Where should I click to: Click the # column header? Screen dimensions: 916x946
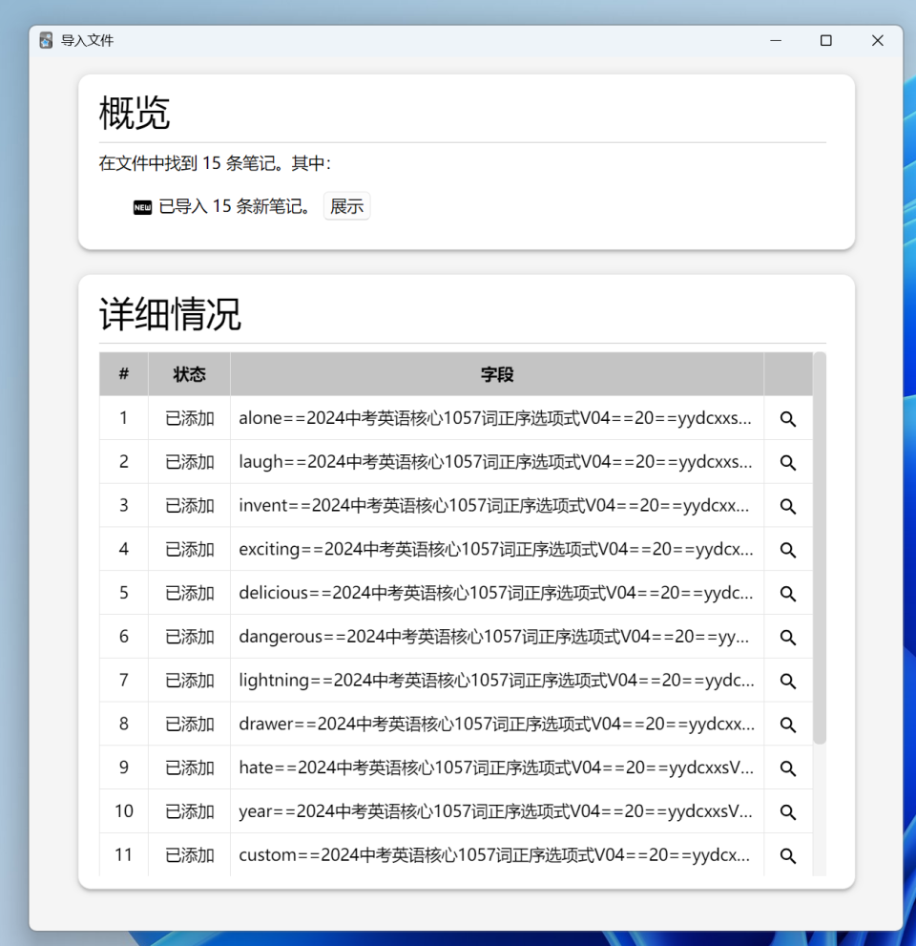point(124,374)
